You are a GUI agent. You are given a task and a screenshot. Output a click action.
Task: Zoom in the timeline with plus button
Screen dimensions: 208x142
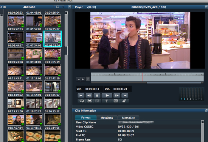(x=83, y=79)
